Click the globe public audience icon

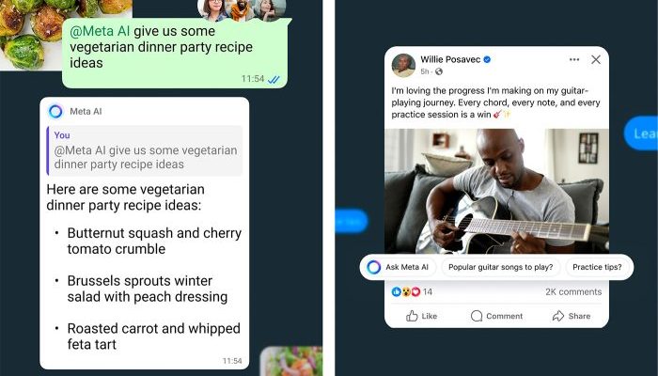439,71
